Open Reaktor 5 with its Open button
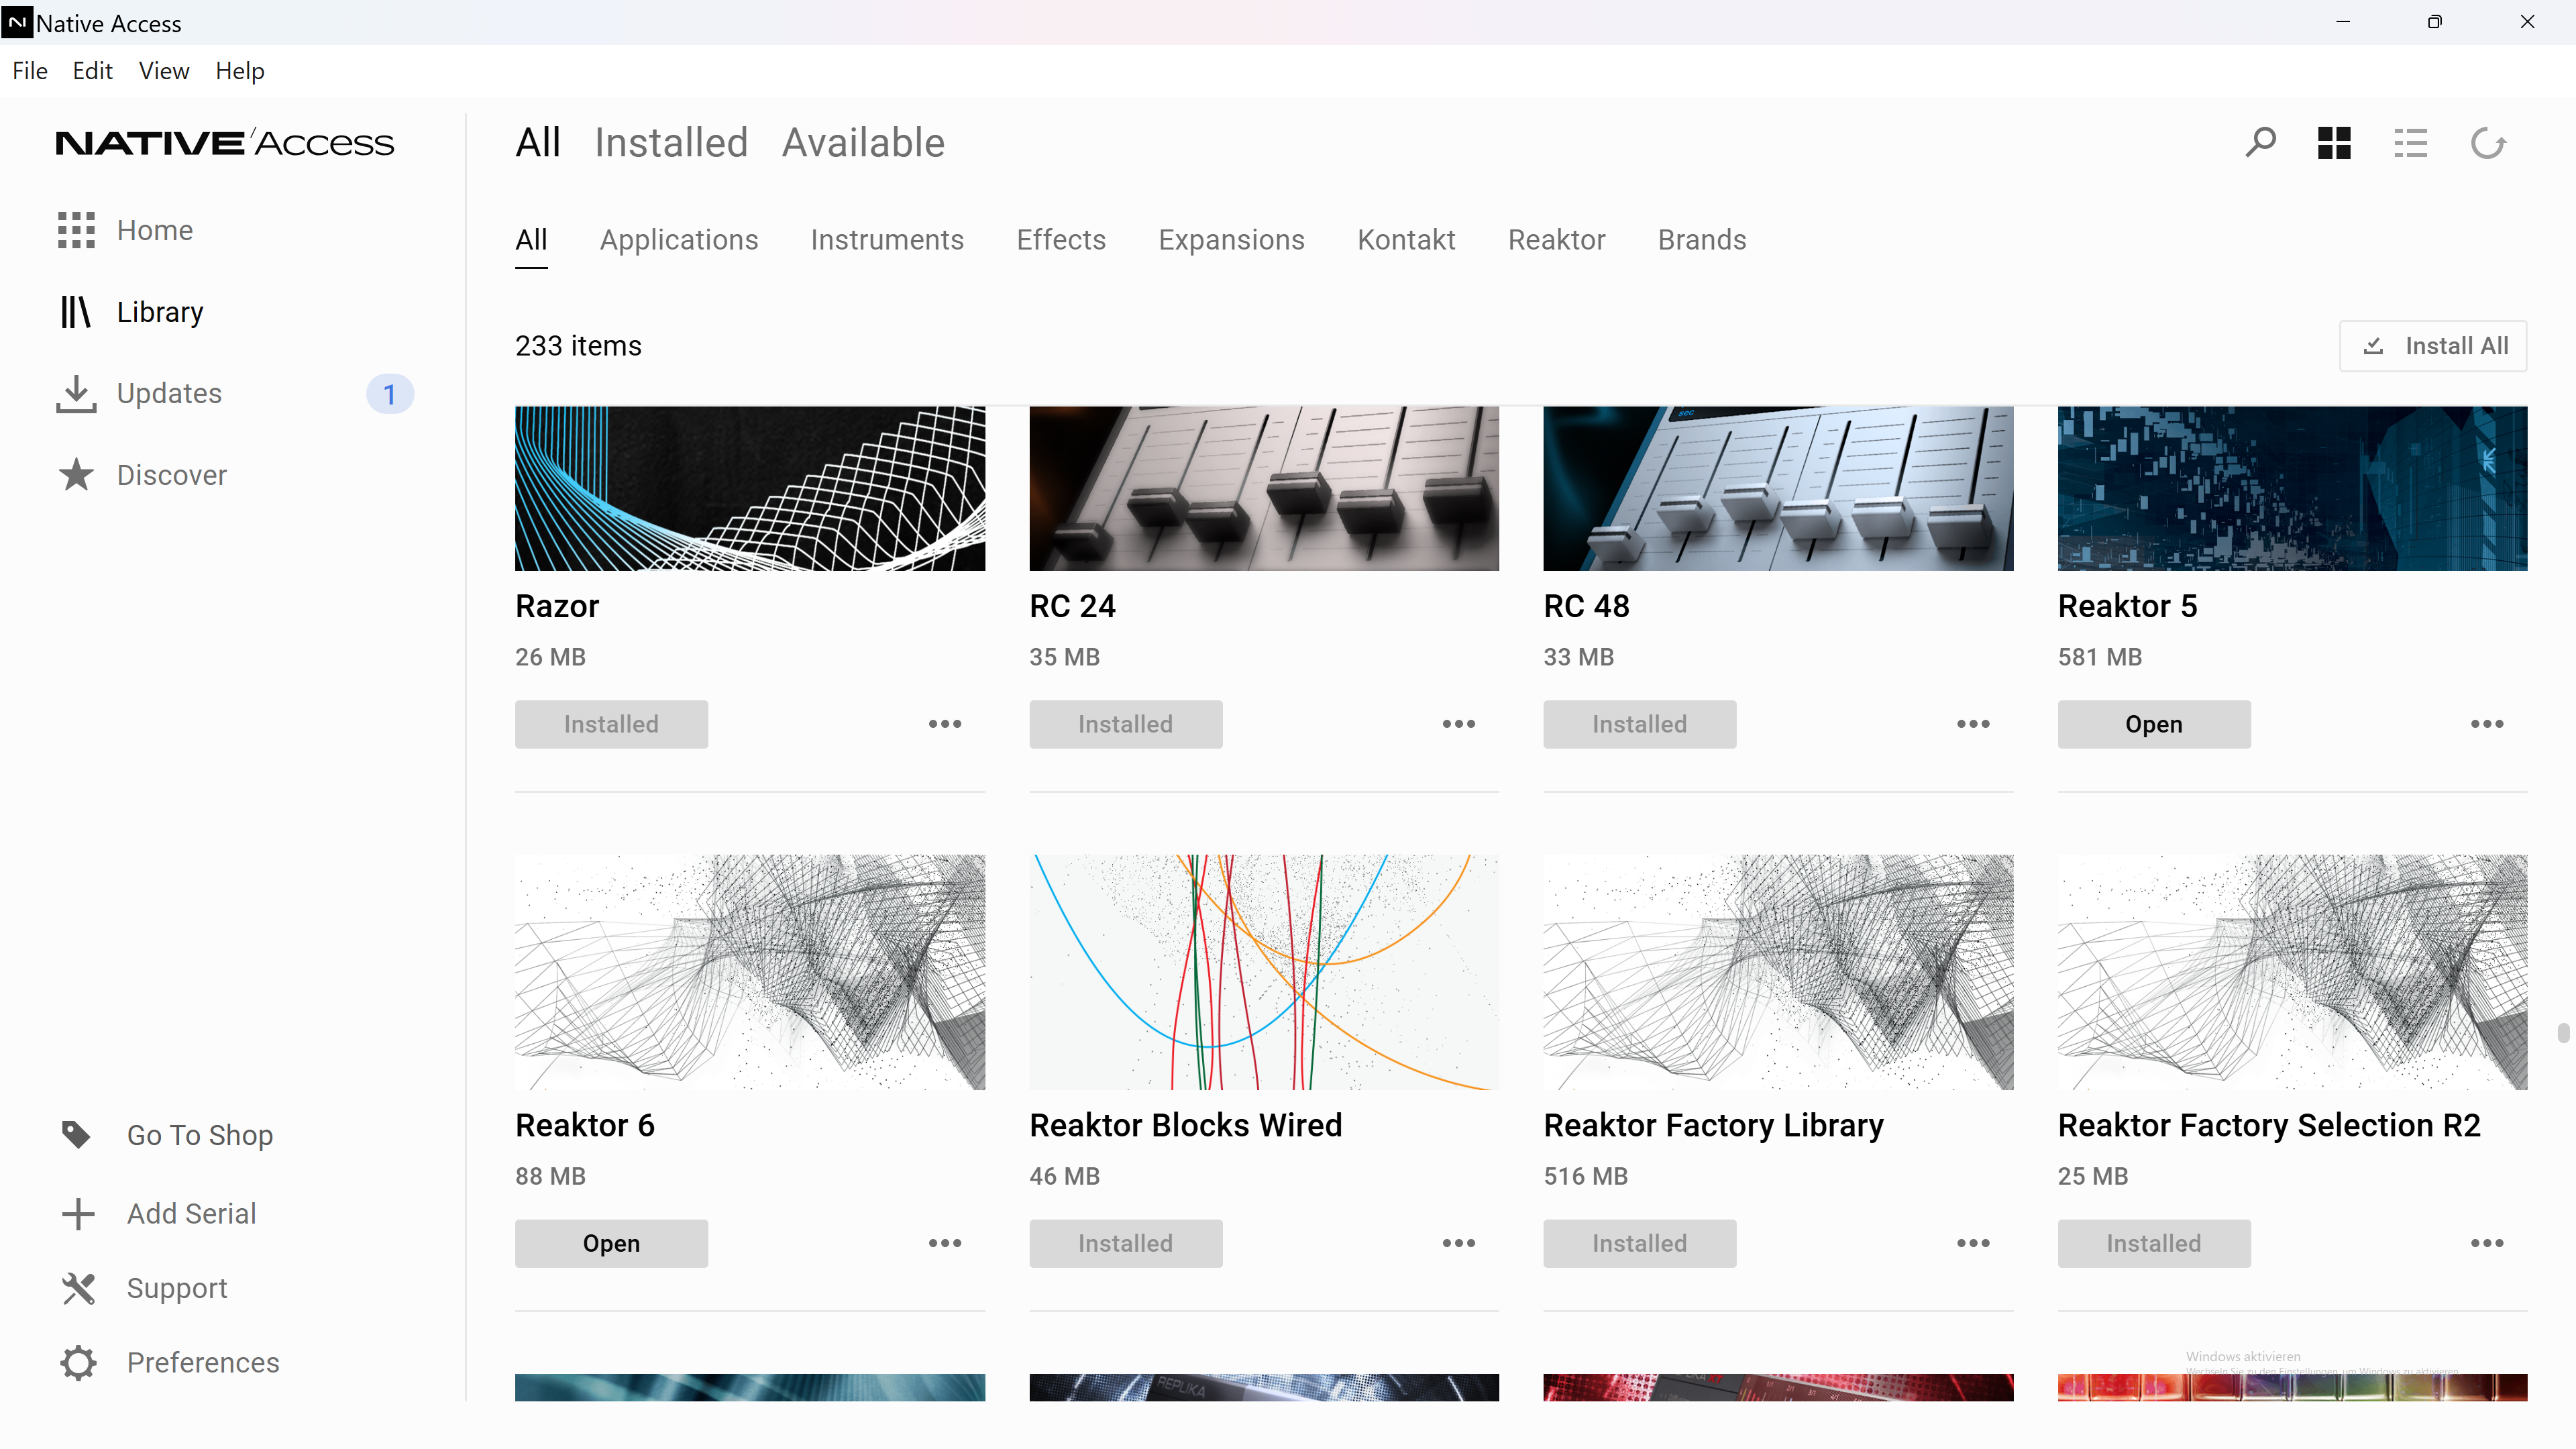 click(2154, 724)
